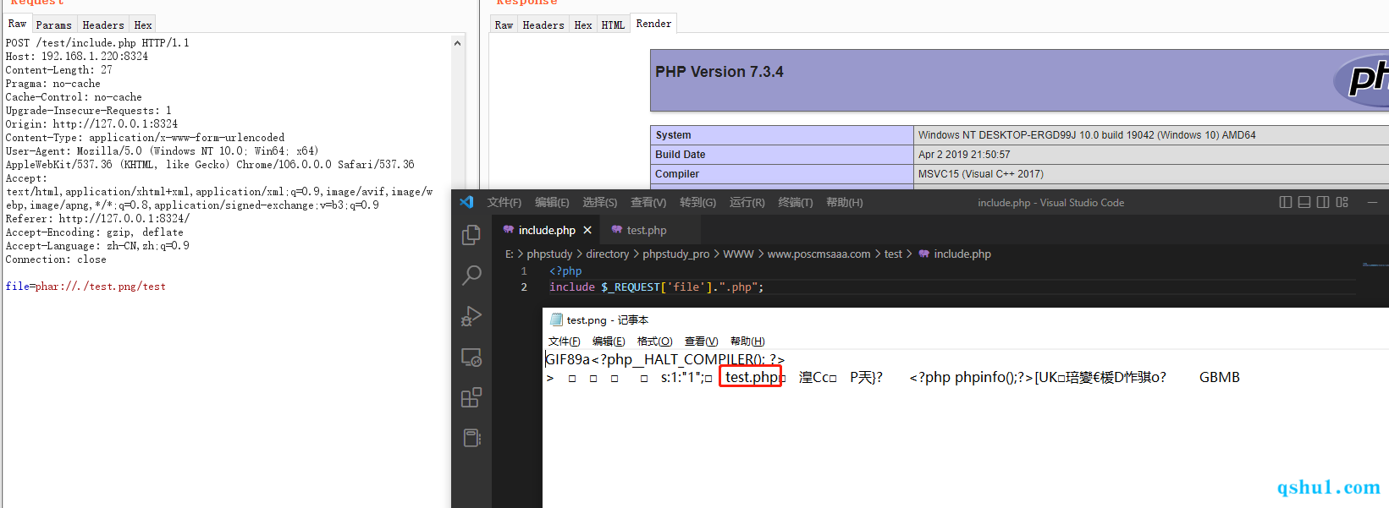Open the Params tab in Request panel
1389x508 pixels.
tap(54, 25)
